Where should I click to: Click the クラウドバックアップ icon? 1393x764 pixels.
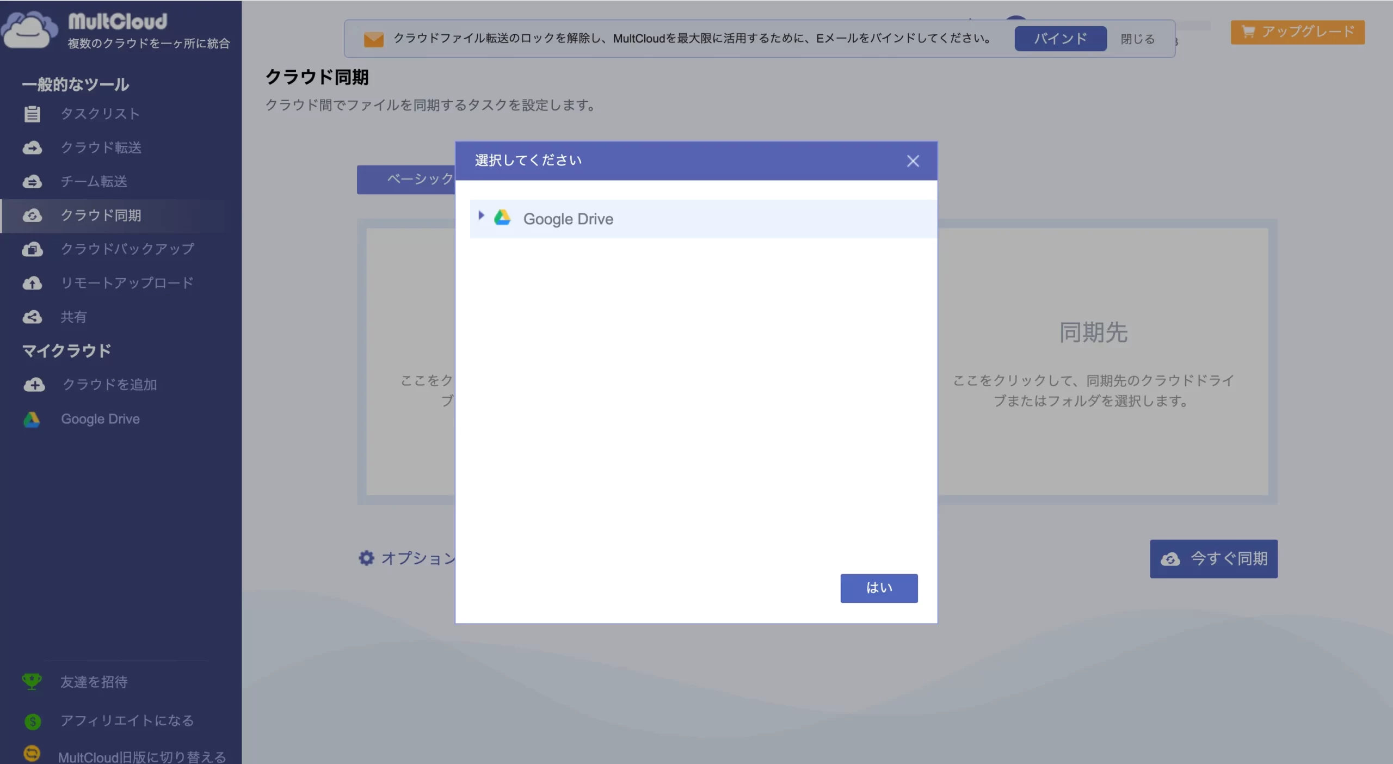click(32, 249)
